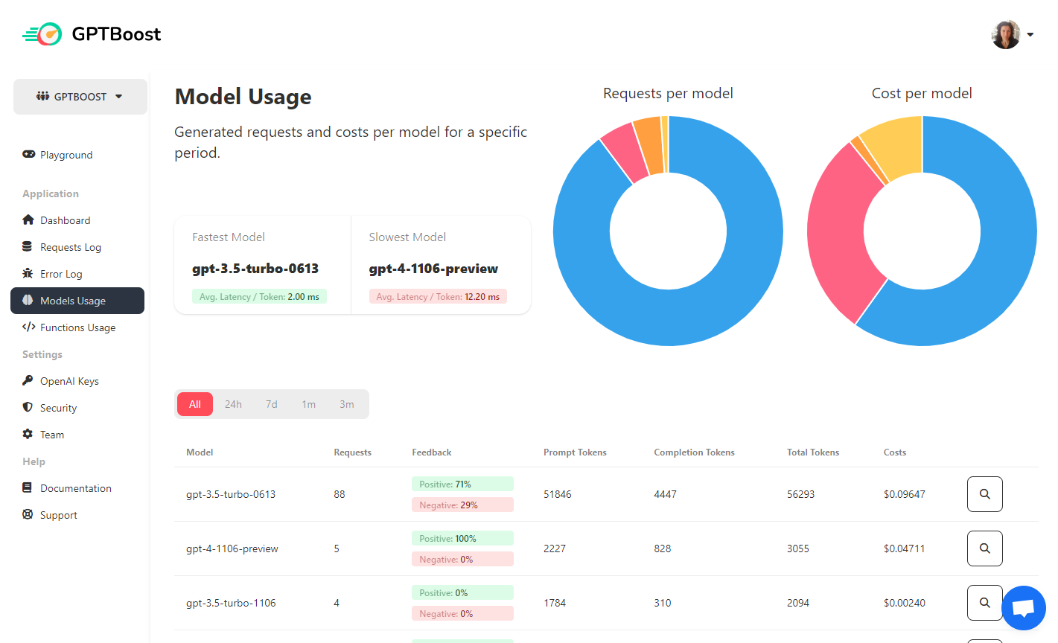This screenshot has width=1058, height=643.
Task: Click the Slowest Model card gpt-4-1106-preview
Action: pyautogui.click(x=441, y=265)
